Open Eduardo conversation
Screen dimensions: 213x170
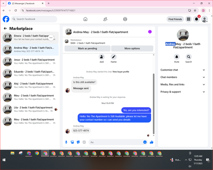point(30,74)
